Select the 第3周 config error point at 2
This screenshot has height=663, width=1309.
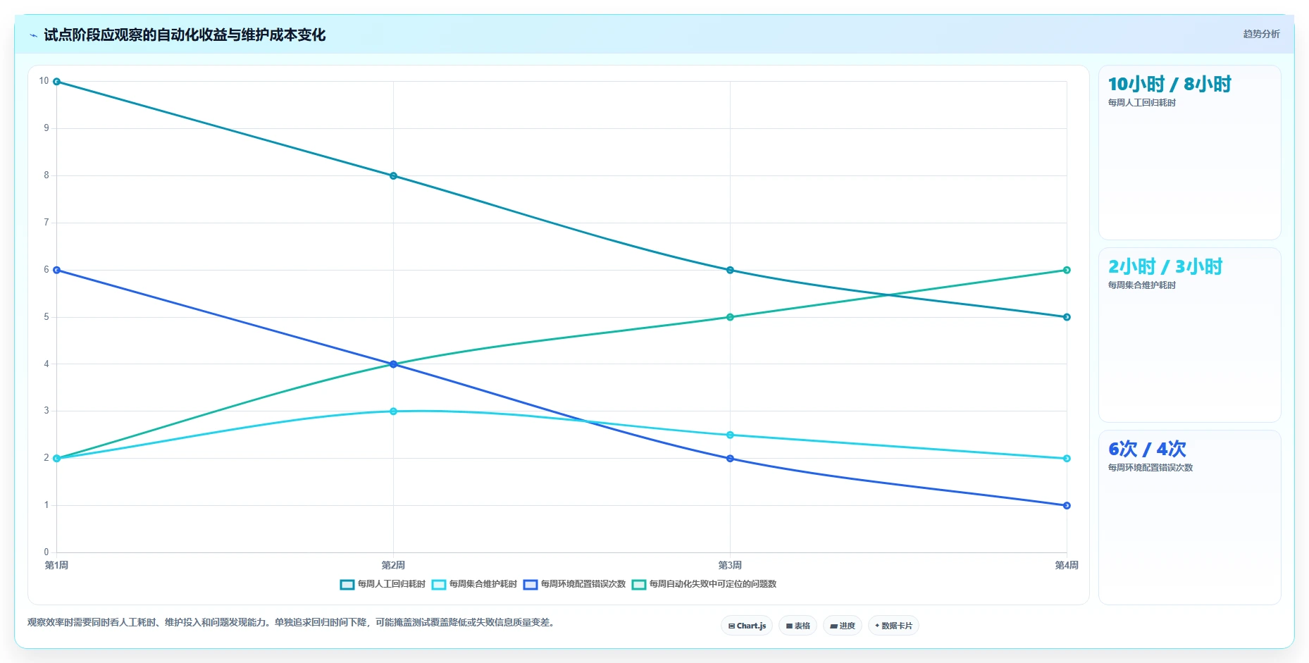(730, 459)
